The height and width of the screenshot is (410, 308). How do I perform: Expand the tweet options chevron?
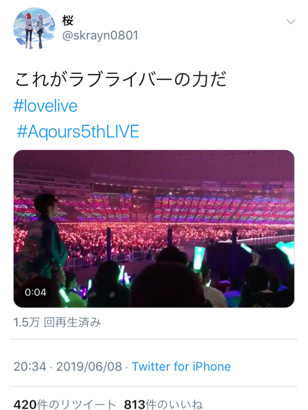click(x=291, y=22)
